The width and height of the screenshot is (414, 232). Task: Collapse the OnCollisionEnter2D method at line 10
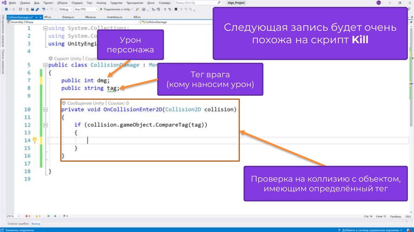(45, 110)
